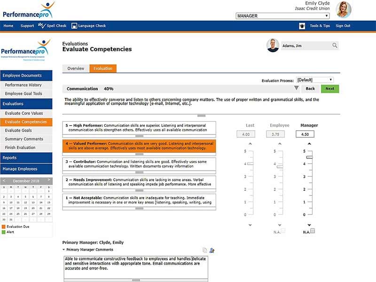Click the Last rating slider handle

click(x=251, y=163)
